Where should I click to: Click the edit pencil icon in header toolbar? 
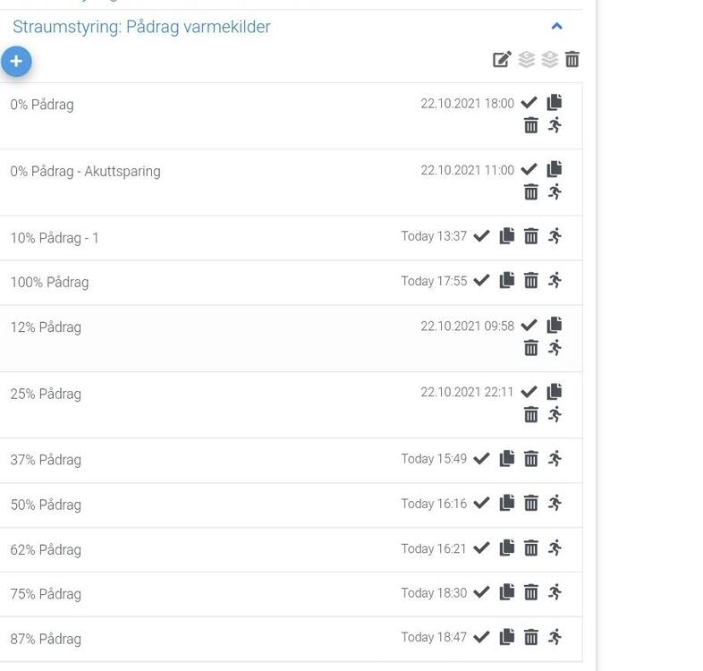[502, 60]
